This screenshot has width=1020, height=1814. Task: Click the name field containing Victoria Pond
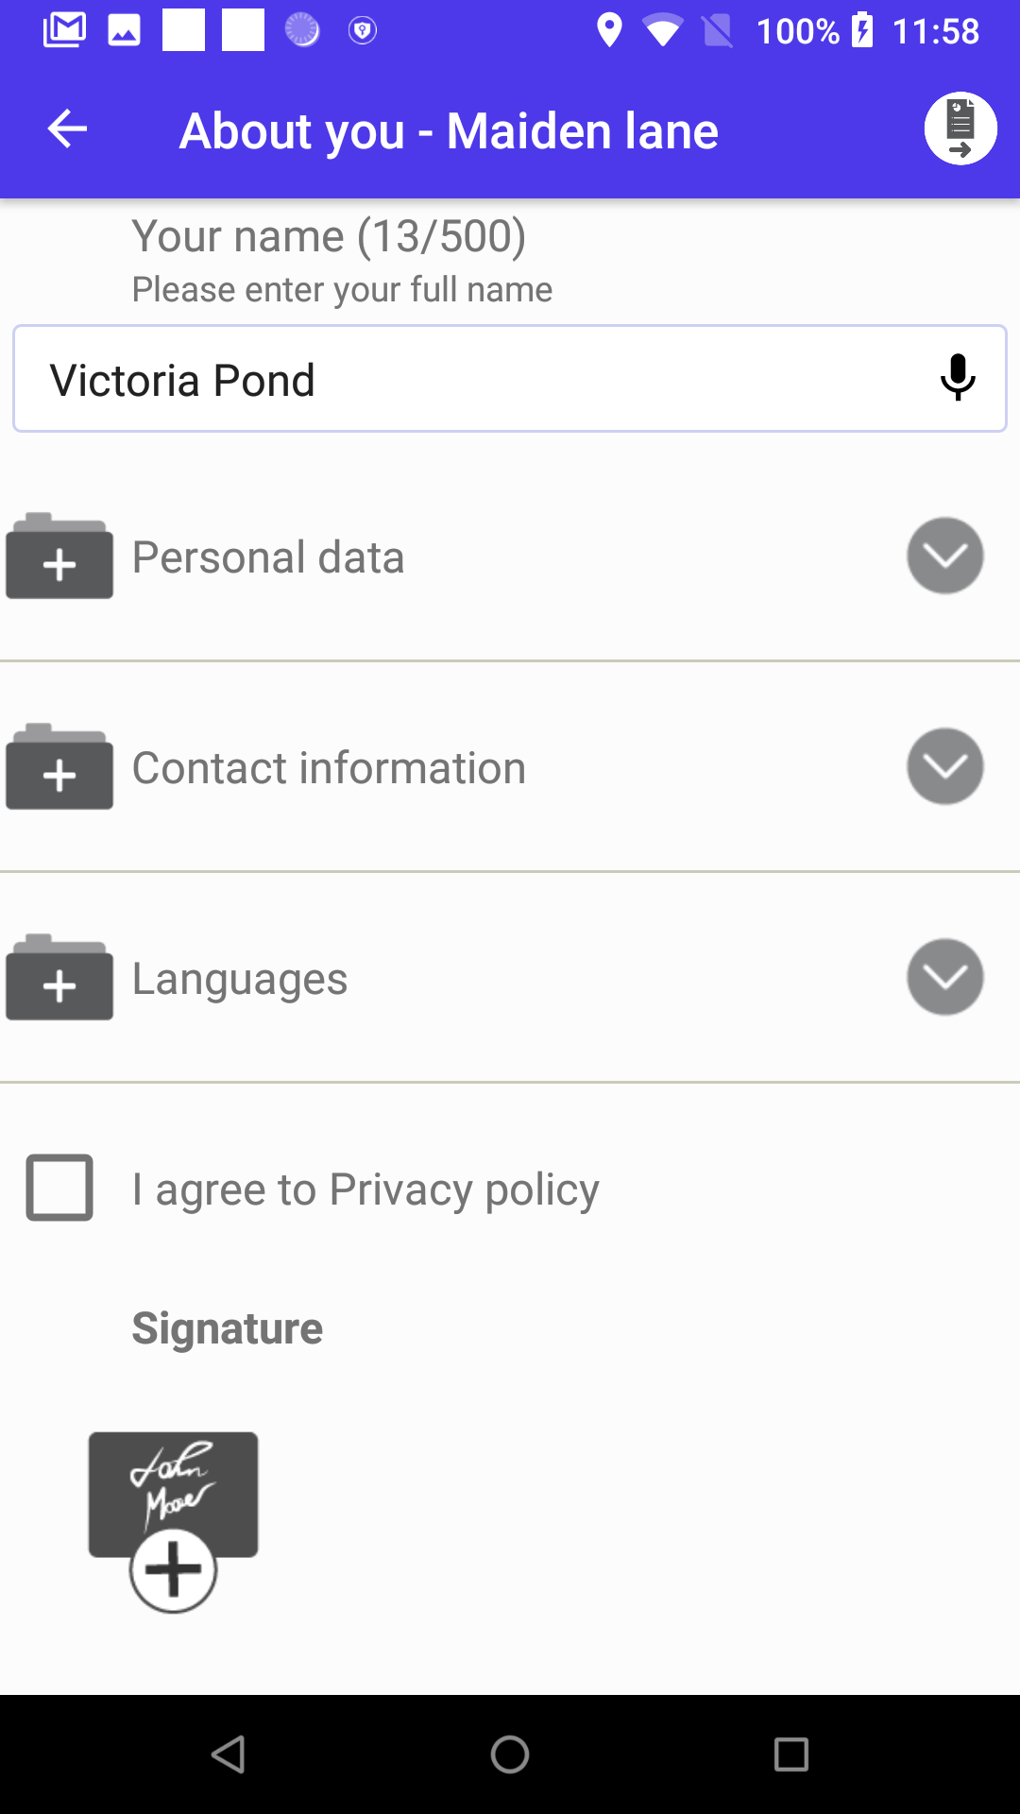pyautogui.click(x=472, y=380)
